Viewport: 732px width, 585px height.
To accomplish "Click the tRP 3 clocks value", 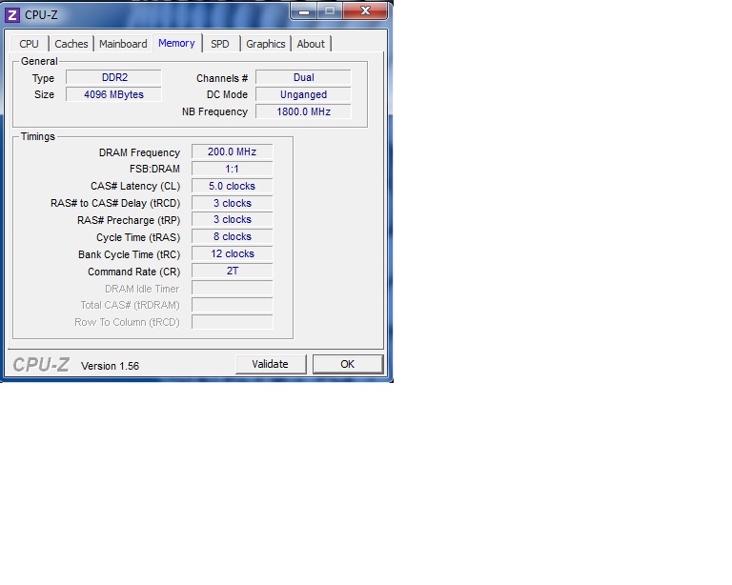I will pos(232,220).
